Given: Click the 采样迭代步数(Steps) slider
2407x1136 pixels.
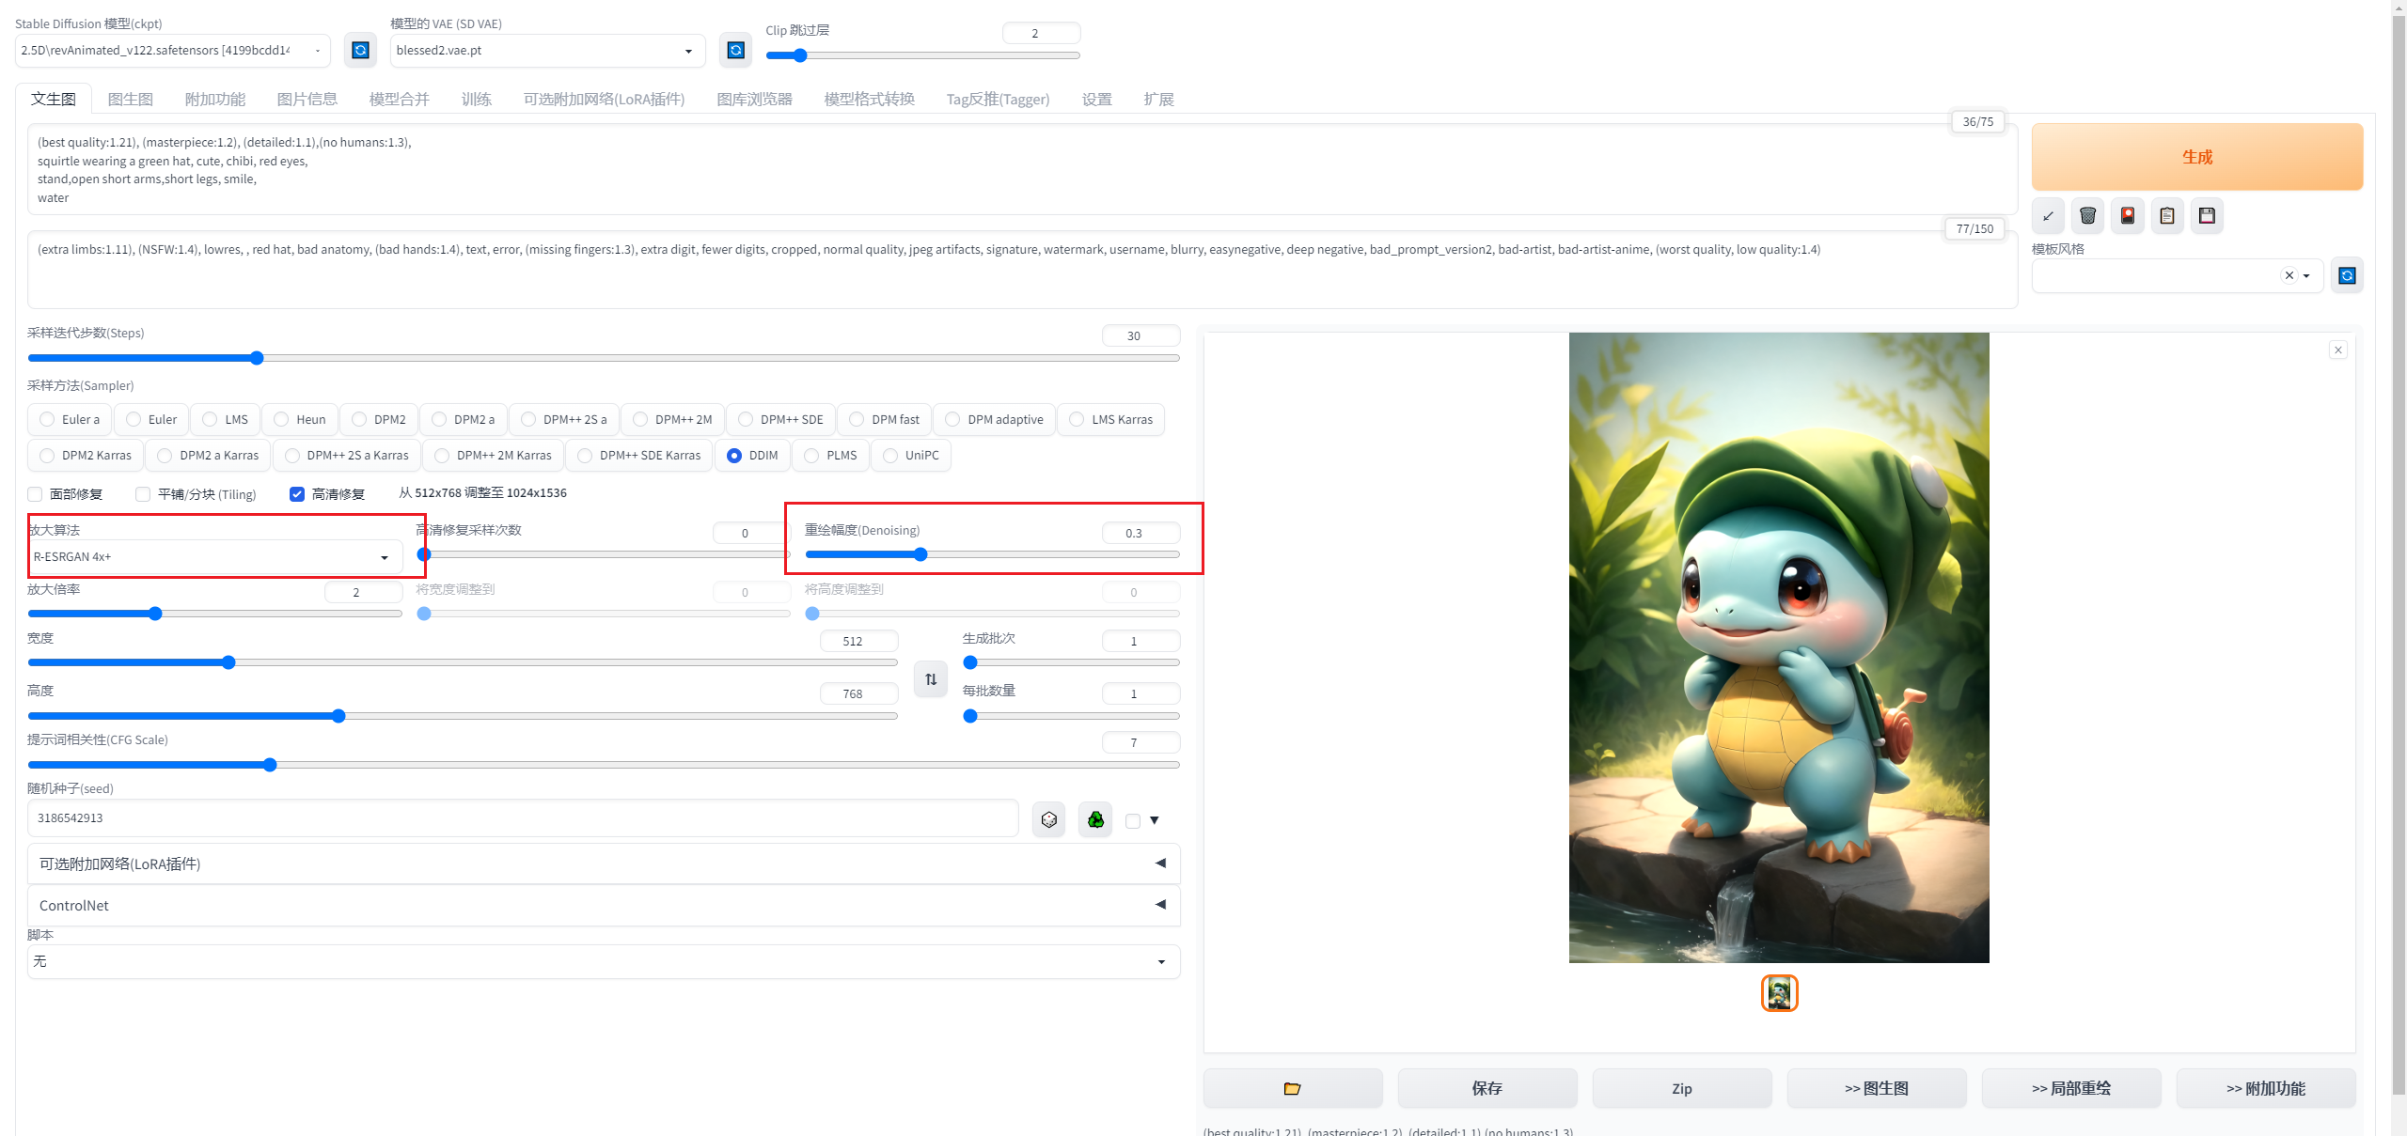Looking at the screenshot, I should coord(604,358).
